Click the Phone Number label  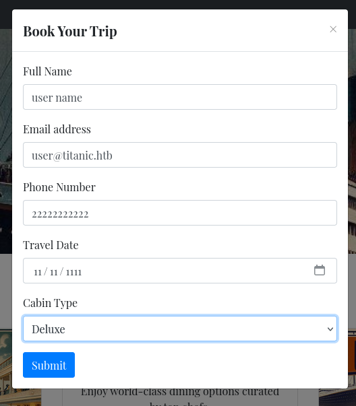pyautogui.click(x=59, y=187)
